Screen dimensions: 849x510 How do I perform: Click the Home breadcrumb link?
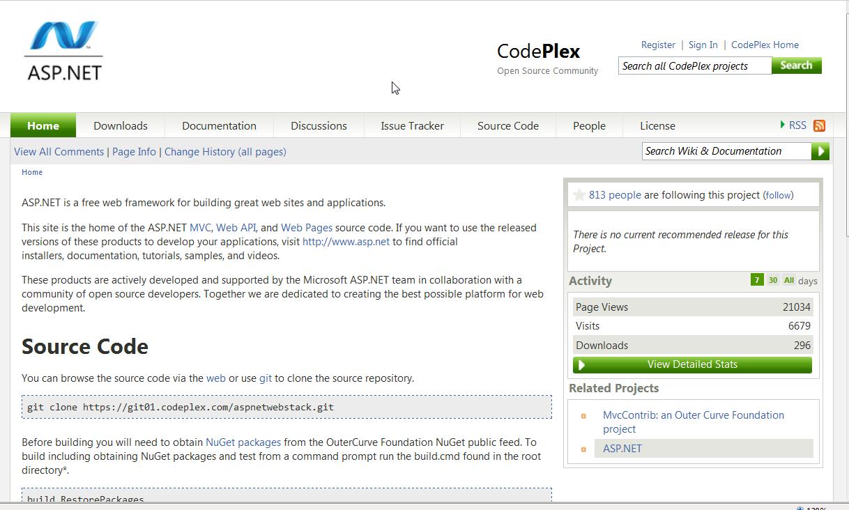click(32, 172)
